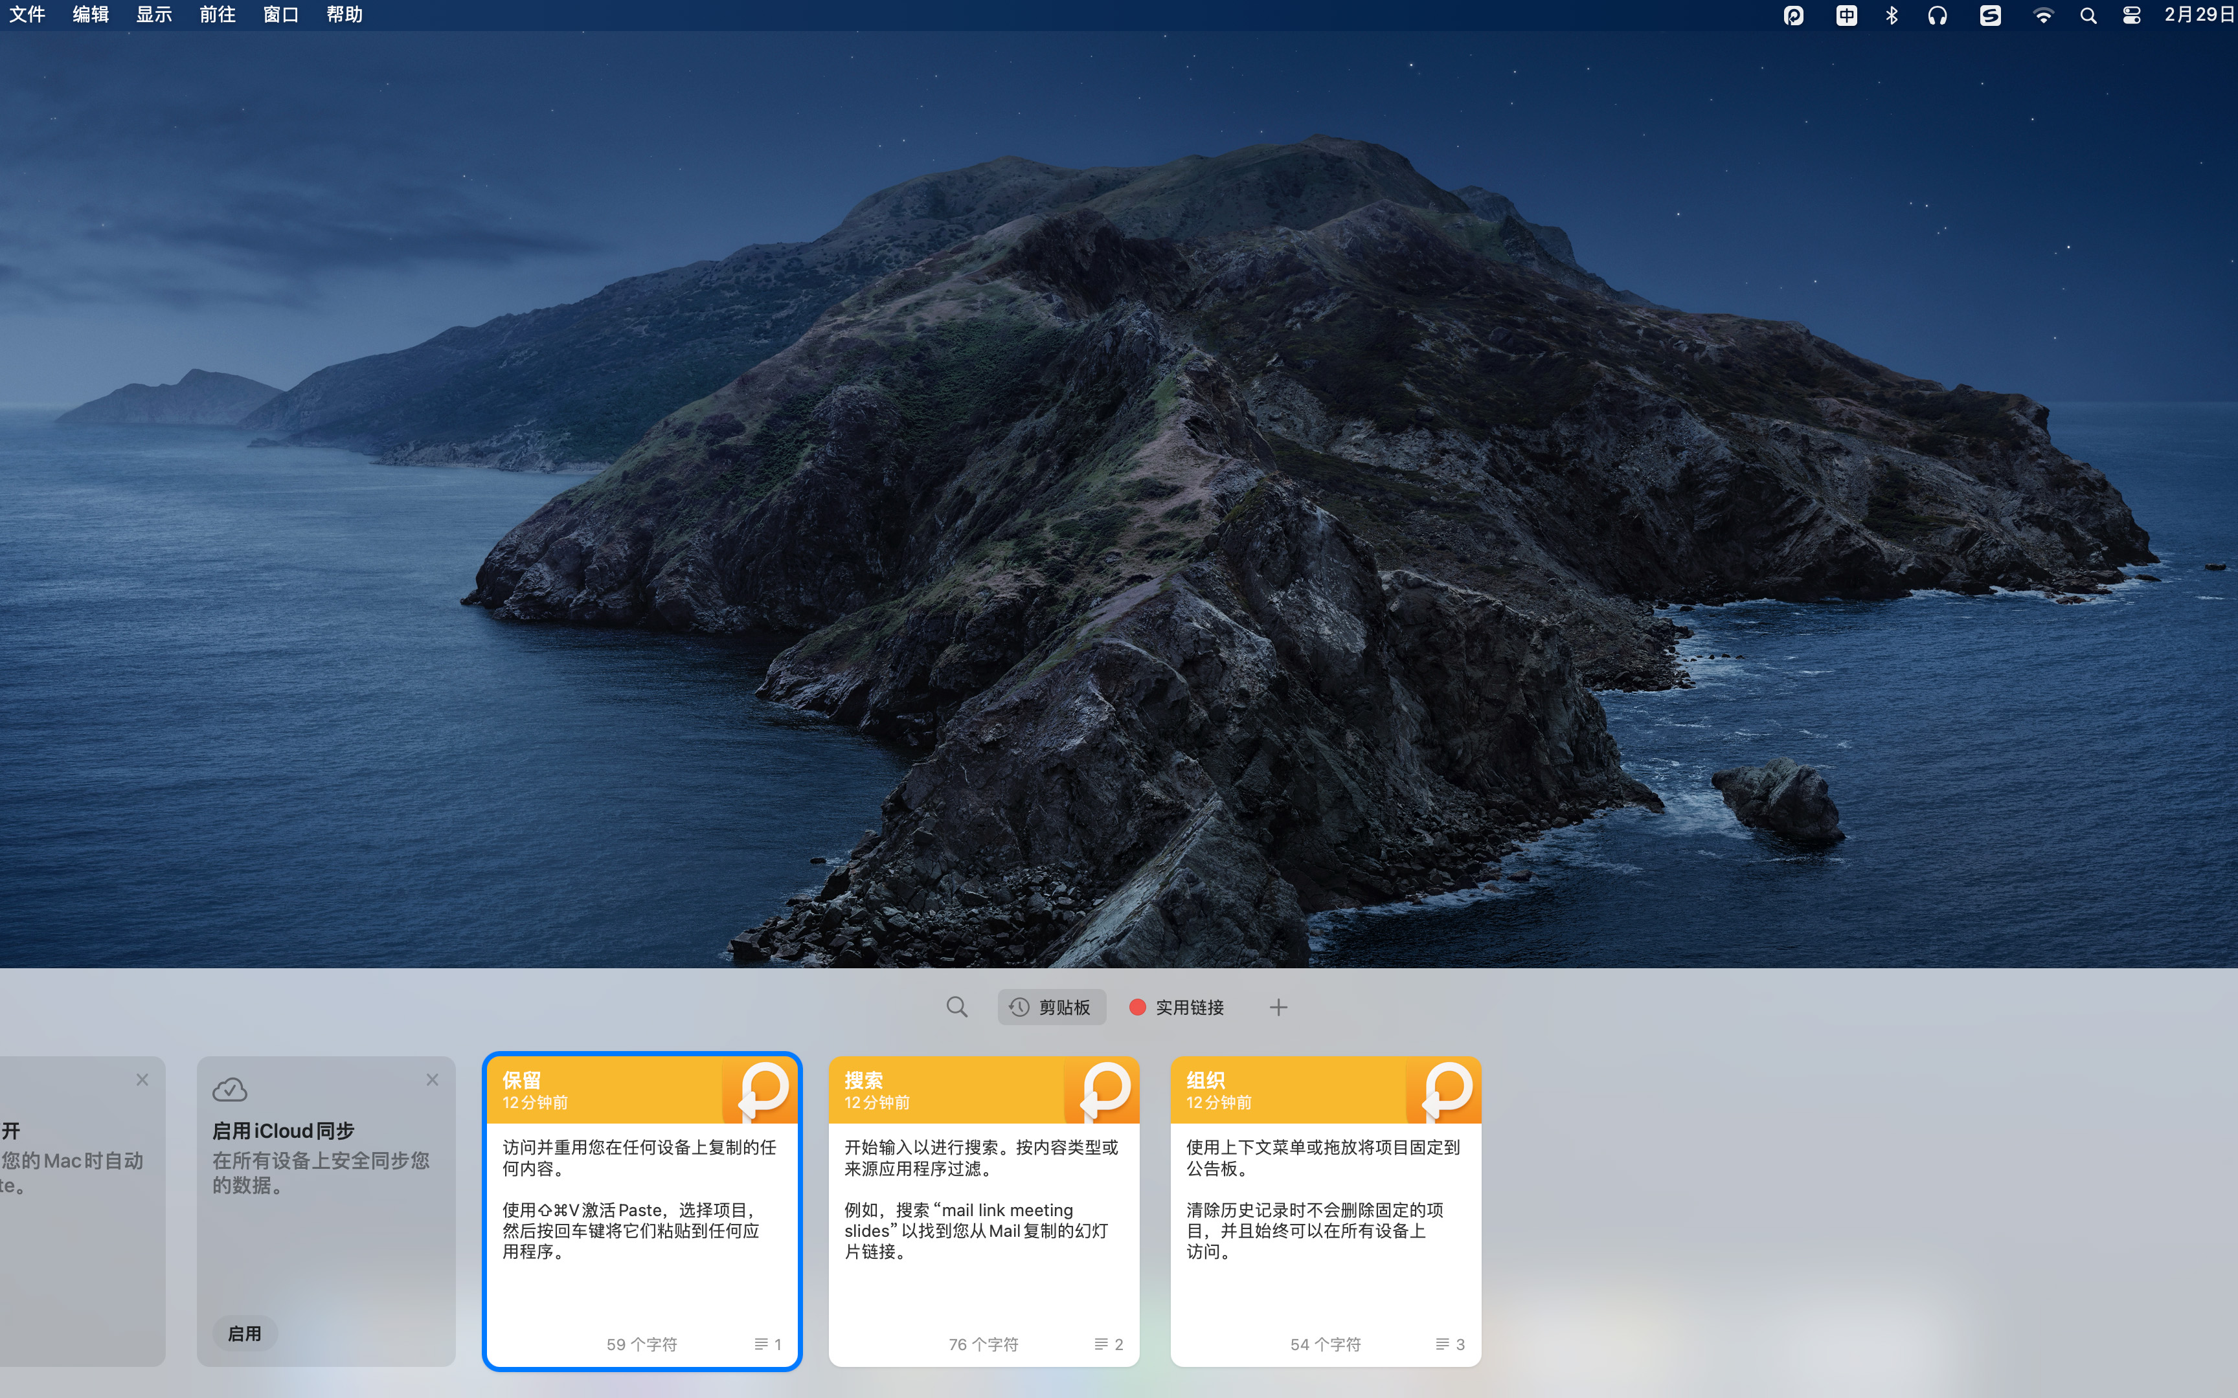
Task: Open the Bluetooth menu bar icon
Action: click(x=1891, y=16)
